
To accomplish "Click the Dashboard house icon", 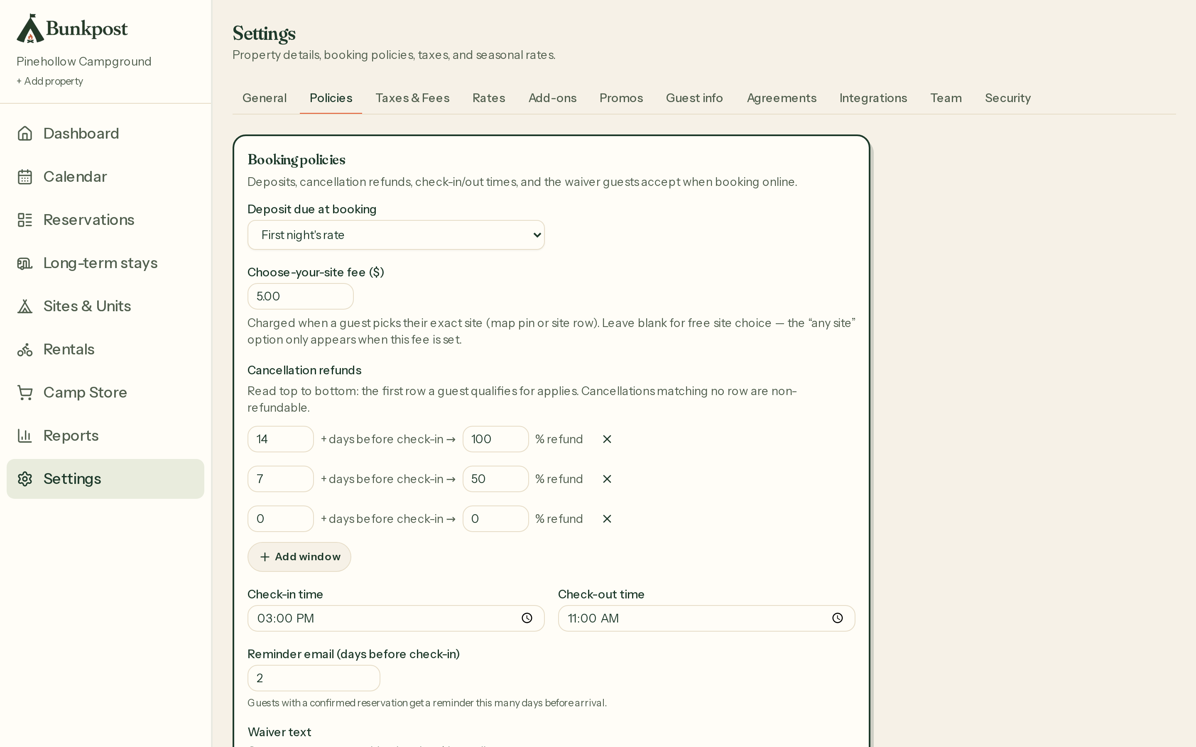I will coord(25,133).
